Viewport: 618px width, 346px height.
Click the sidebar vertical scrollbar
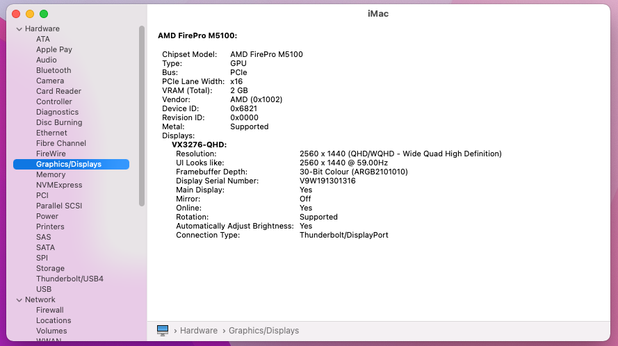pyautogui.click(x=142, y=116)
